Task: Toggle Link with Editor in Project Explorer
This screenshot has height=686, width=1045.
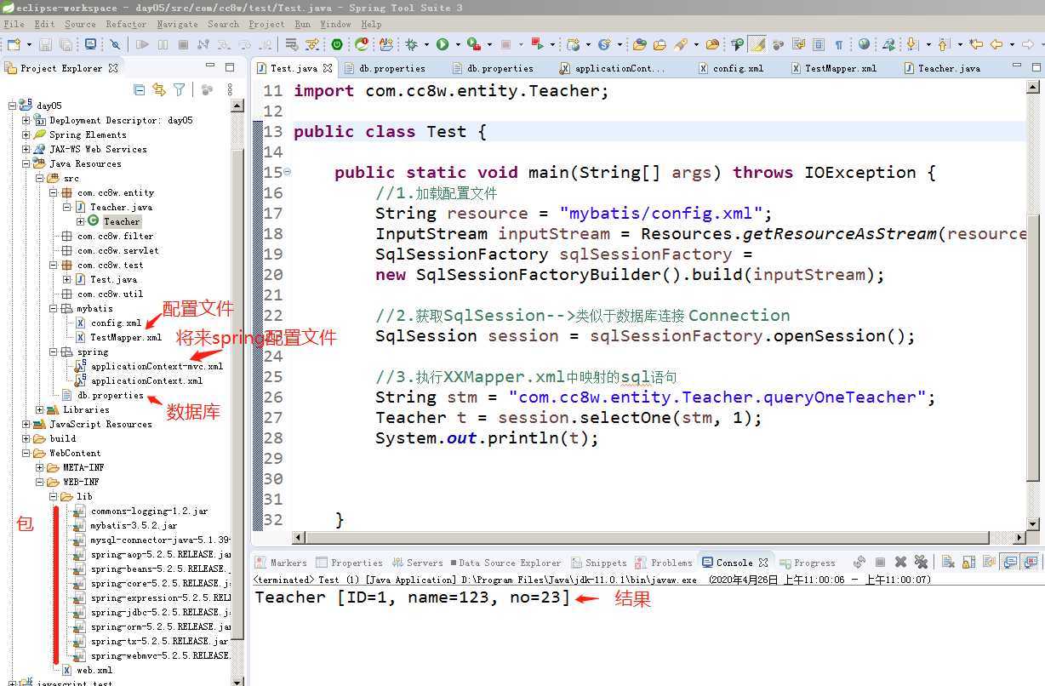Action: [x=159, y=89]
